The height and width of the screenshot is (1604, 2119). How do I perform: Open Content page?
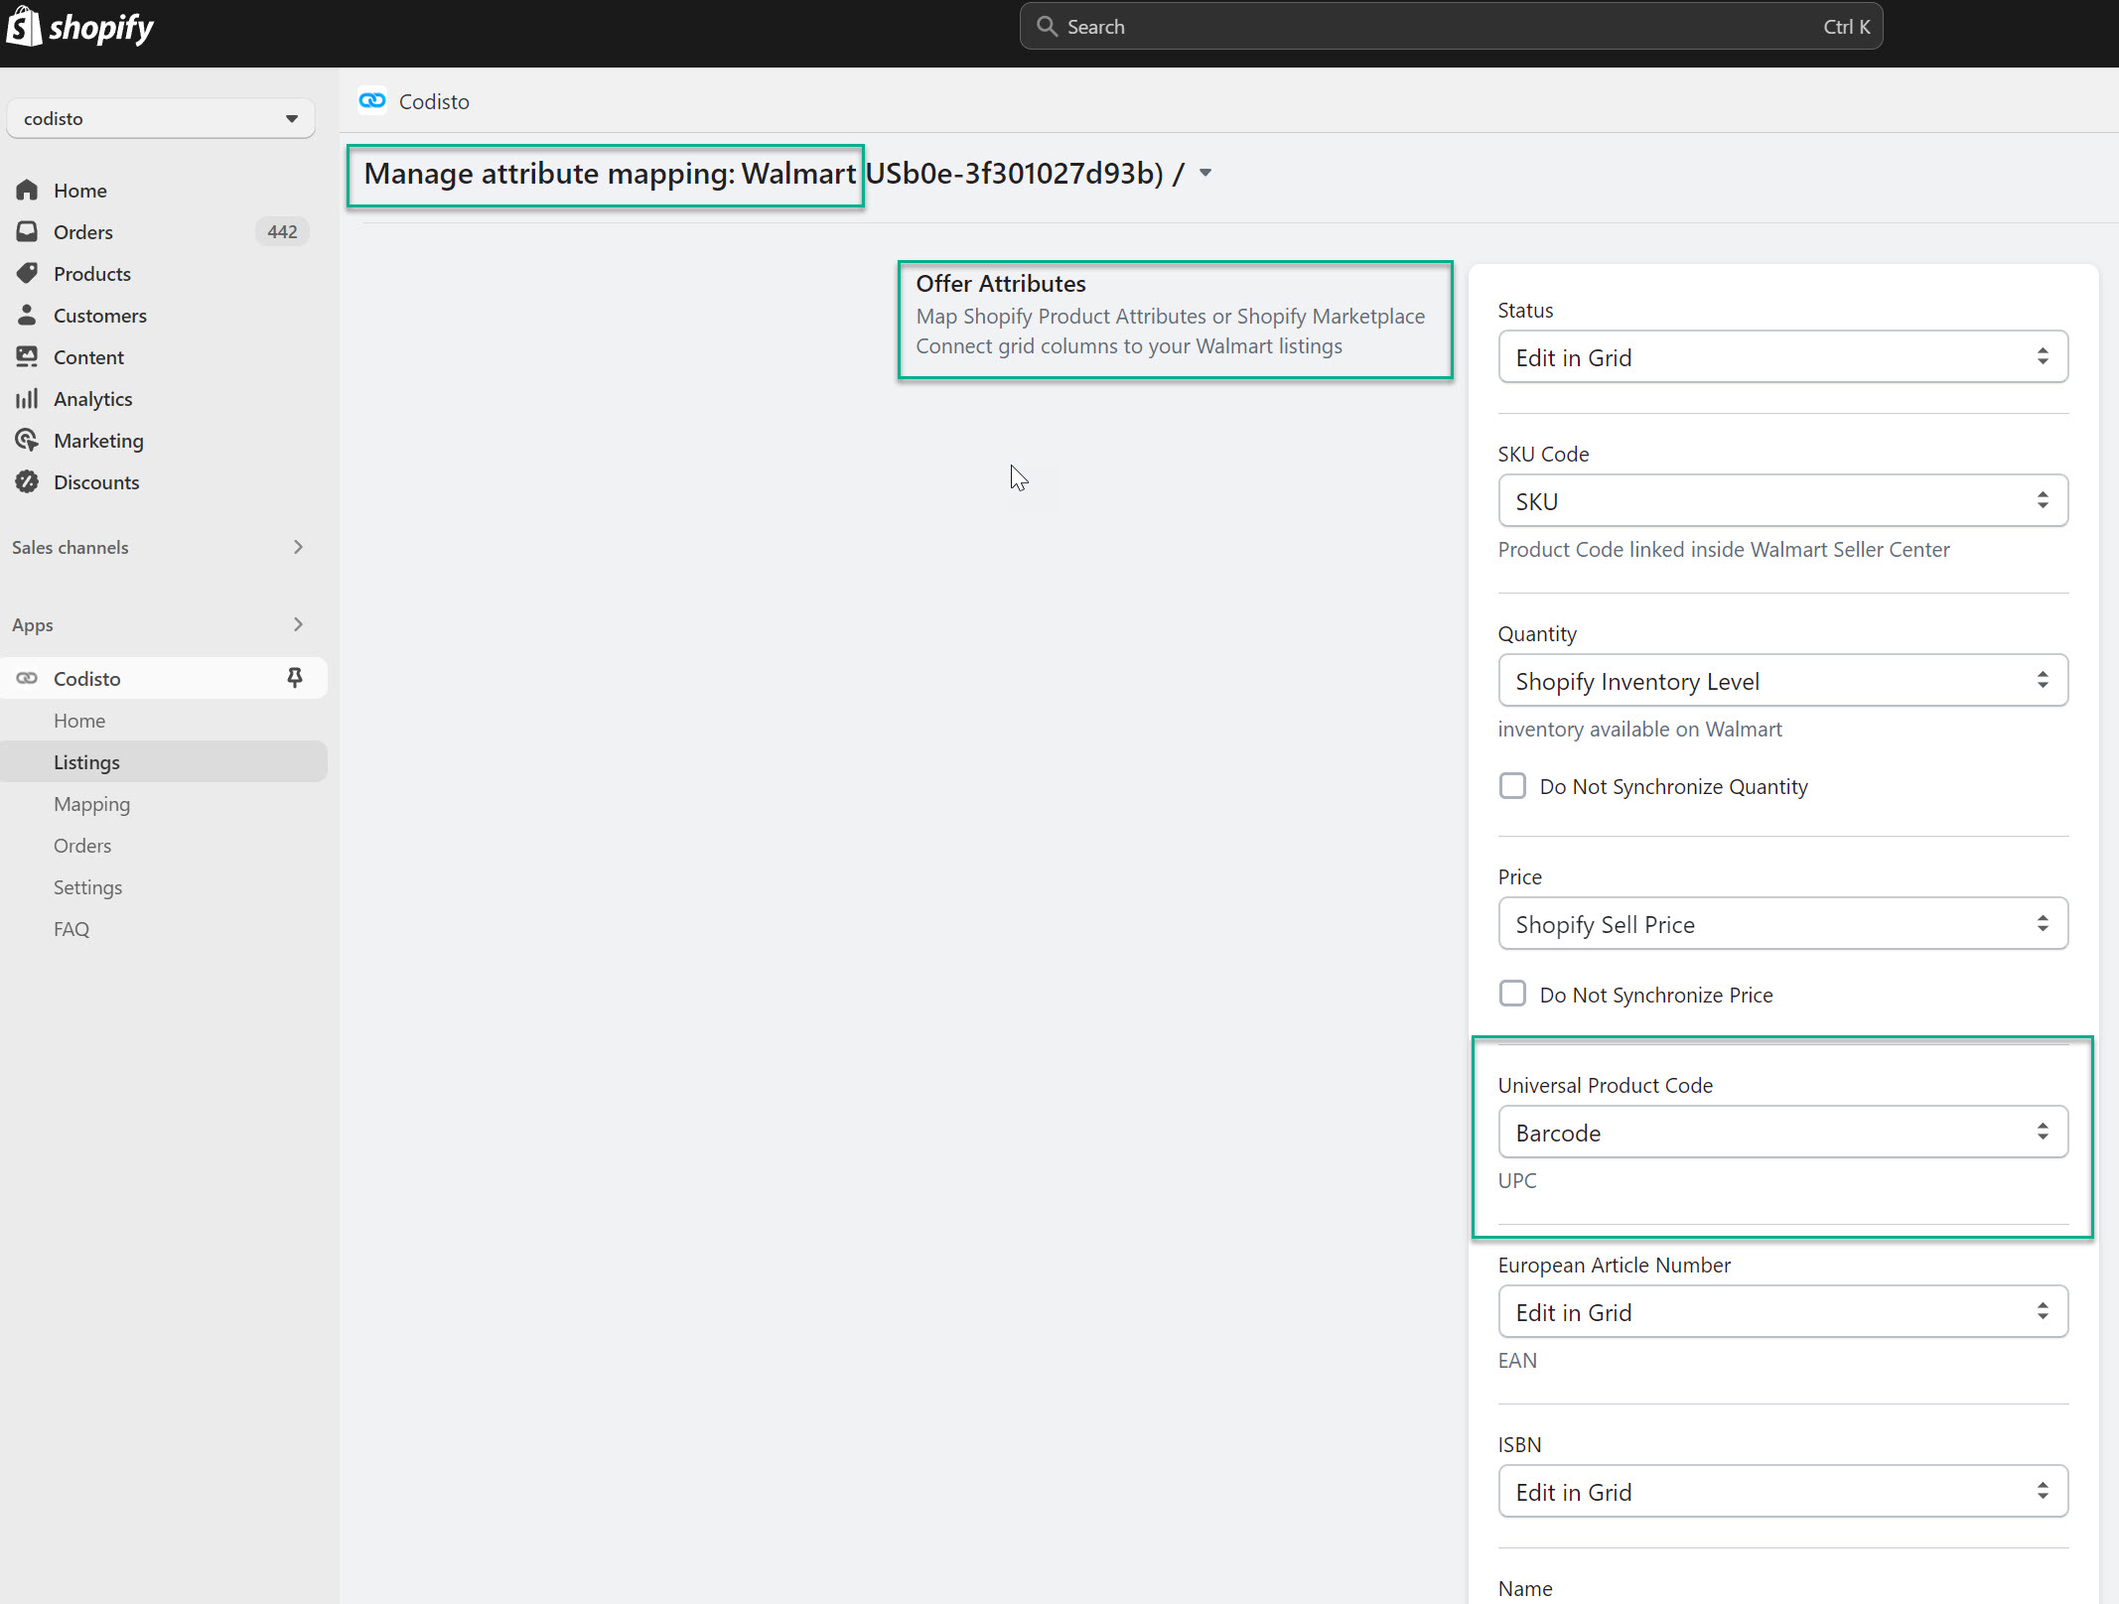click(x=88, y=356)
